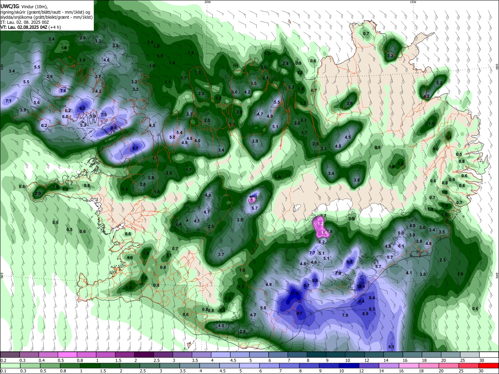This screenshot has width=499, height=374.
Task: Click the 5.4 precipitation value
Action: [x=179, y=132]
